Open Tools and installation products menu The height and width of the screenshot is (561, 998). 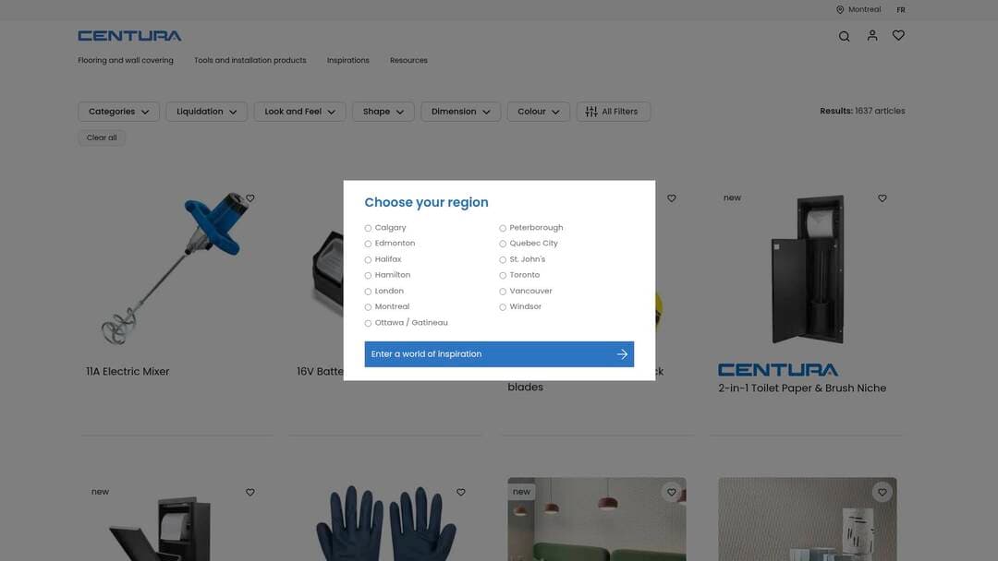point(249,61)
